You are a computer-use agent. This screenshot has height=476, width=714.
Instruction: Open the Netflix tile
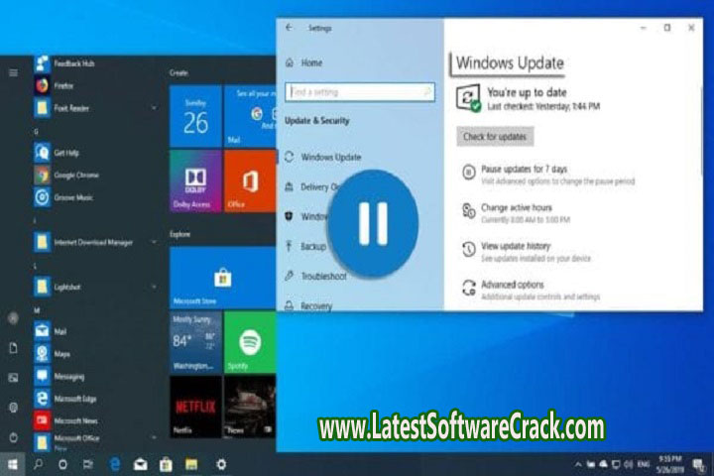coord(195,406)
